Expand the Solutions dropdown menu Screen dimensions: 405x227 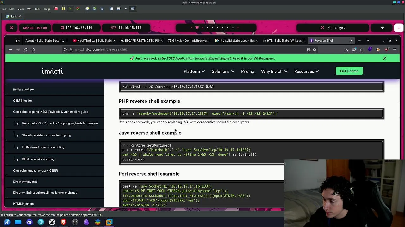(x=223, y=71)
